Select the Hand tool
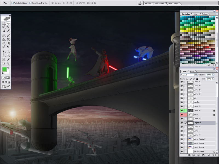Screen dimensions: 219x164 pyautogui.click(x=4, y=63)
